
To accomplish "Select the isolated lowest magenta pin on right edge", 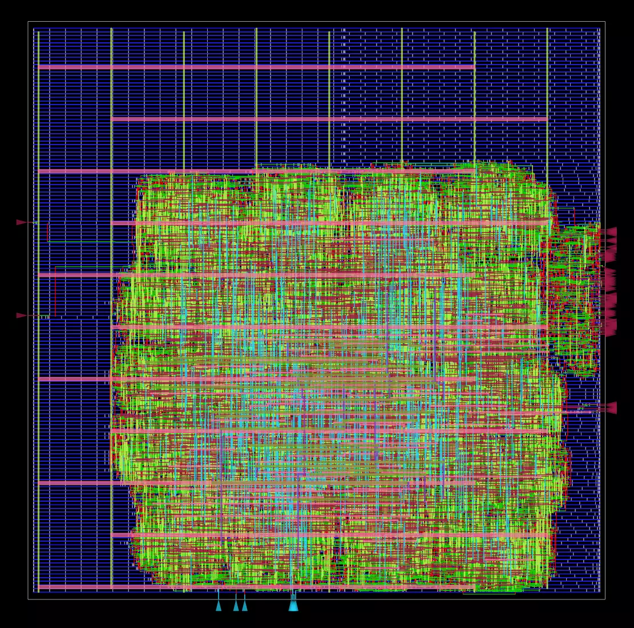I will click(611, 408).
